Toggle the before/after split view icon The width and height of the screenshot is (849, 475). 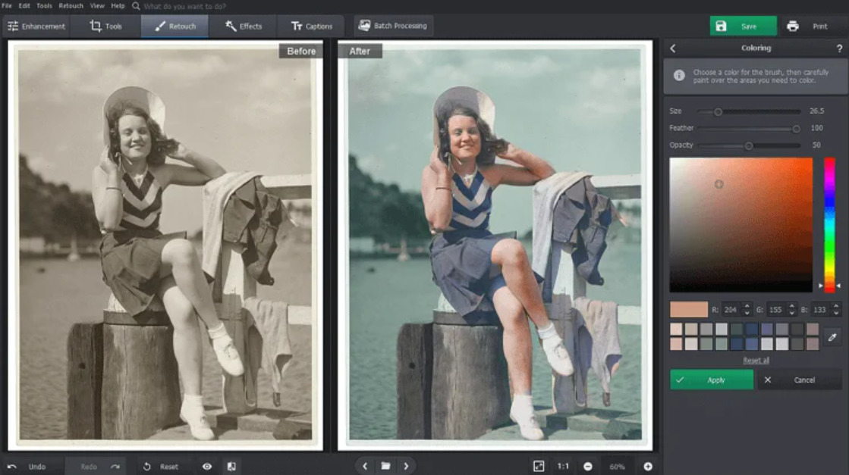pyautogui.click(x=231, y=467)
